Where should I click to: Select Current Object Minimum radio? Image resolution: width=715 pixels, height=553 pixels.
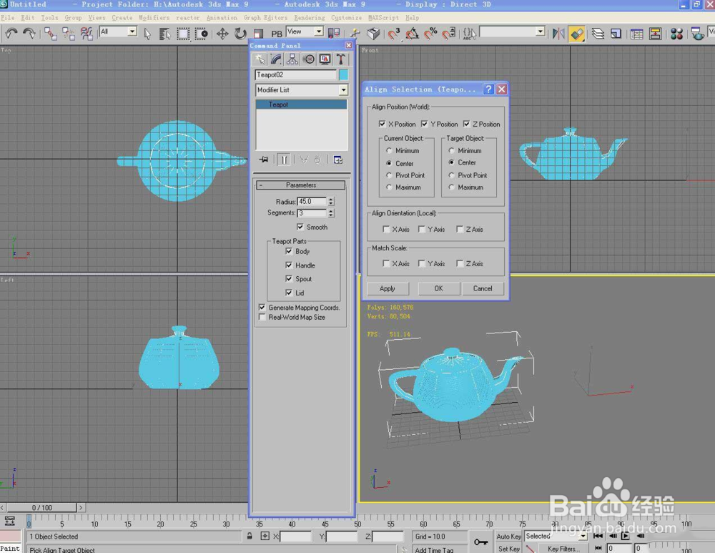[x=389, y=150]
